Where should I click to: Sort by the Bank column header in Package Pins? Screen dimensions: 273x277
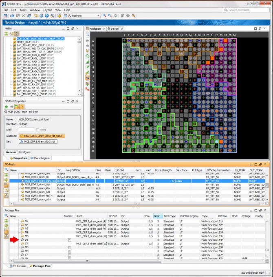[x=158, y=216]
